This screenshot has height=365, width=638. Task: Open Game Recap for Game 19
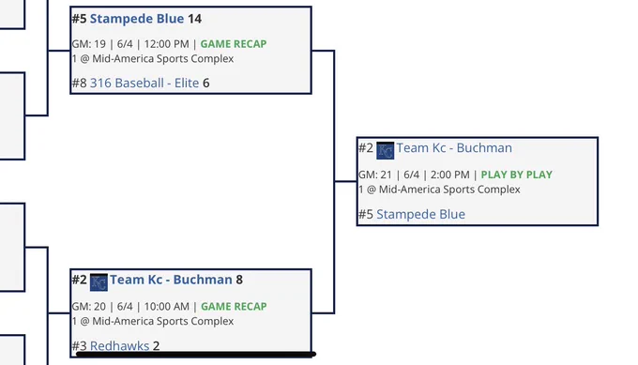(x=234, y=44)
